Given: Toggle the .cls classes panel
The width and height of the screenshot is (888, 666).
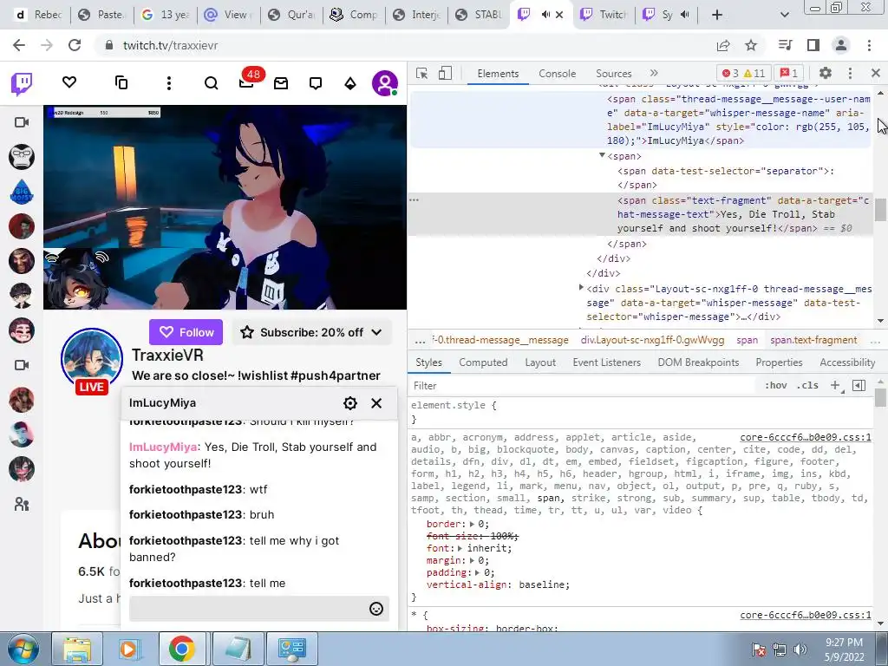Looking at the screenshot, I should (807, 385).
